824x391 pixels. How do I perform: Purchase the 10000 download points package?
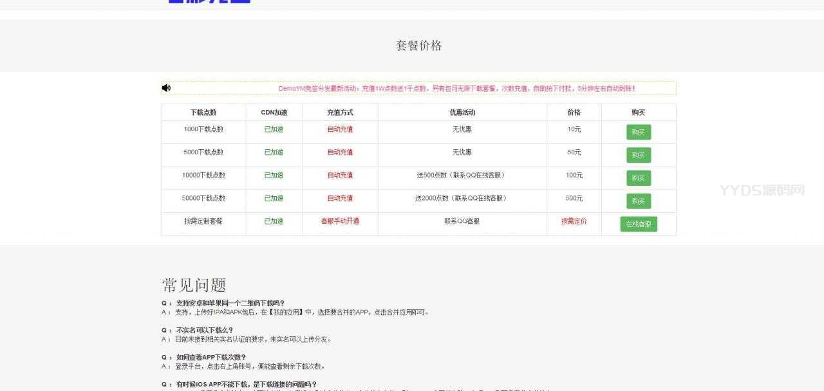638,178
